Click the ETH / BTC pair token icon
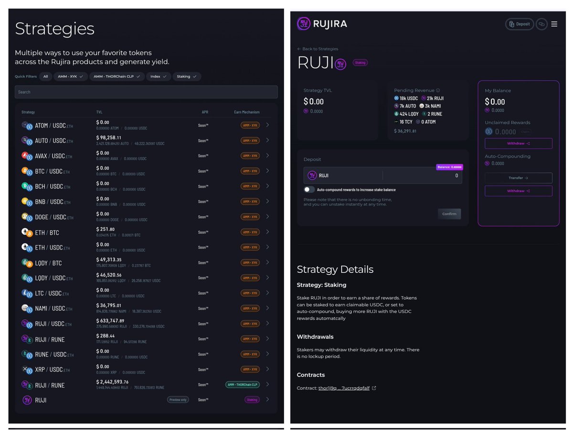Screen dimensions: 573x430 27,232
